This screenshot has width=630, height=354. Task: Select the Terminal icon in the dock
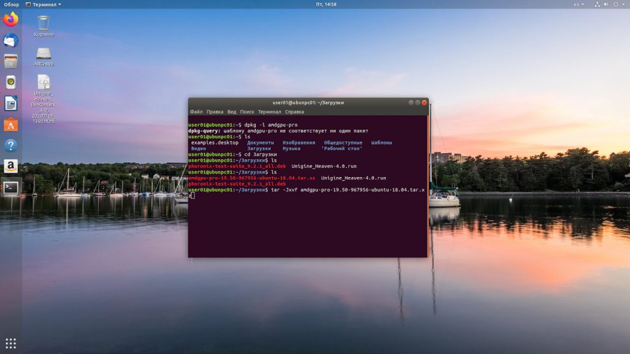11,187
